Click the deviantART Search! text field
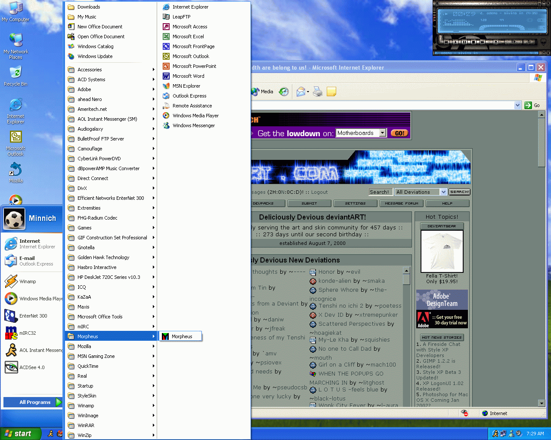The image size is (551, 440). [x=381, y=192]
